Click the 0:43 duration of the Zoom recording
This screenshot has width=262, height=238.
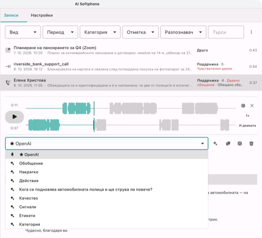pyautogui.click(x=253, y=50)
